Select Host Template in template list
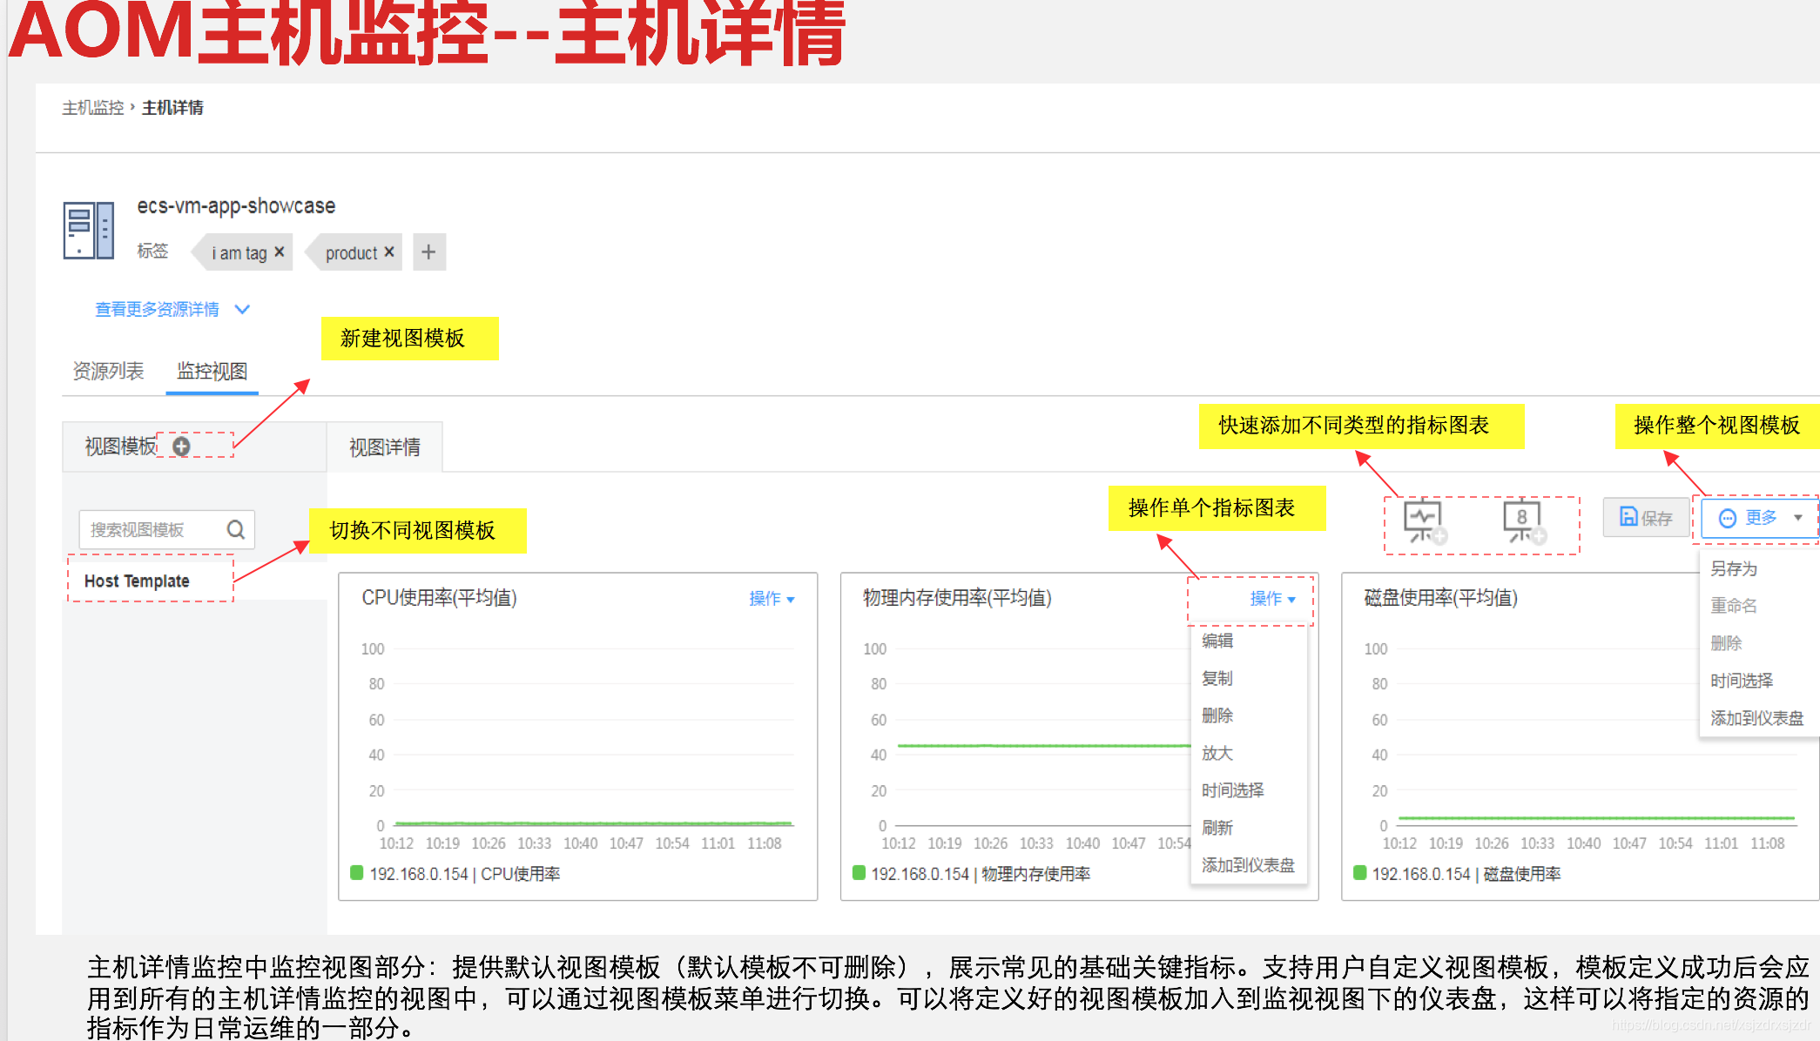 [137, 581]
